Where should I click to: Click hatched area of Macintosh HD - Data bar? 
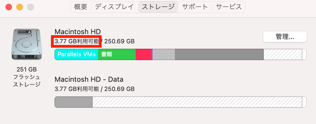pos(197,102)
